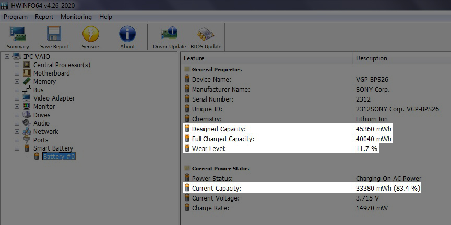451x225 pixels.
Task: Click the General Properties section heading
Action: click(217, 69)
